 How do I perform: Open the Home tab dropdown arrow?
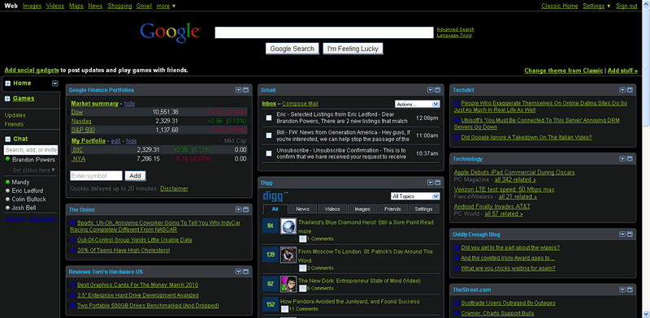pos(54,84)
